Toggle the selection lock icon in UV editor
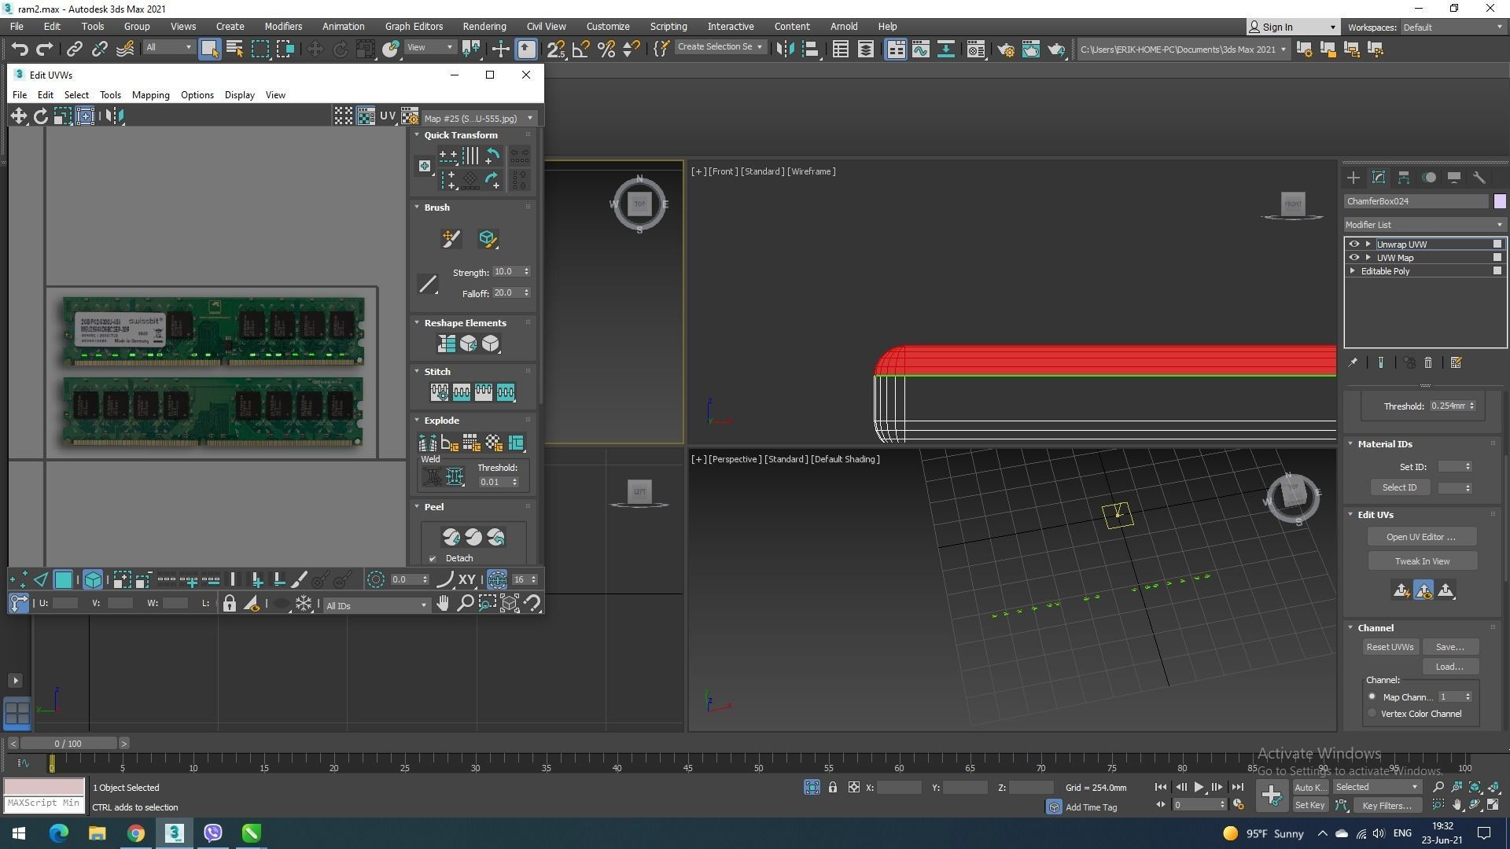Viewport: 1510px width, 849px height. [229, 603]
